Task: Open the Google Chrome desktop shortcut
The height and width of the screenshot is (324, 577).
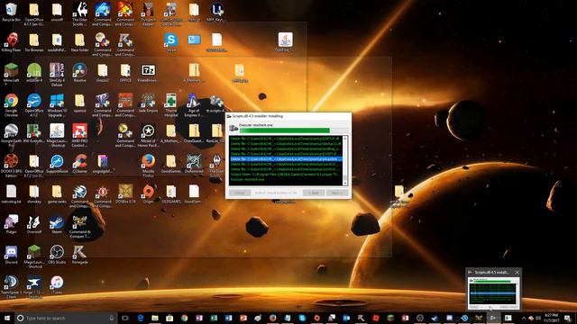Action: [x=11, y=104]
